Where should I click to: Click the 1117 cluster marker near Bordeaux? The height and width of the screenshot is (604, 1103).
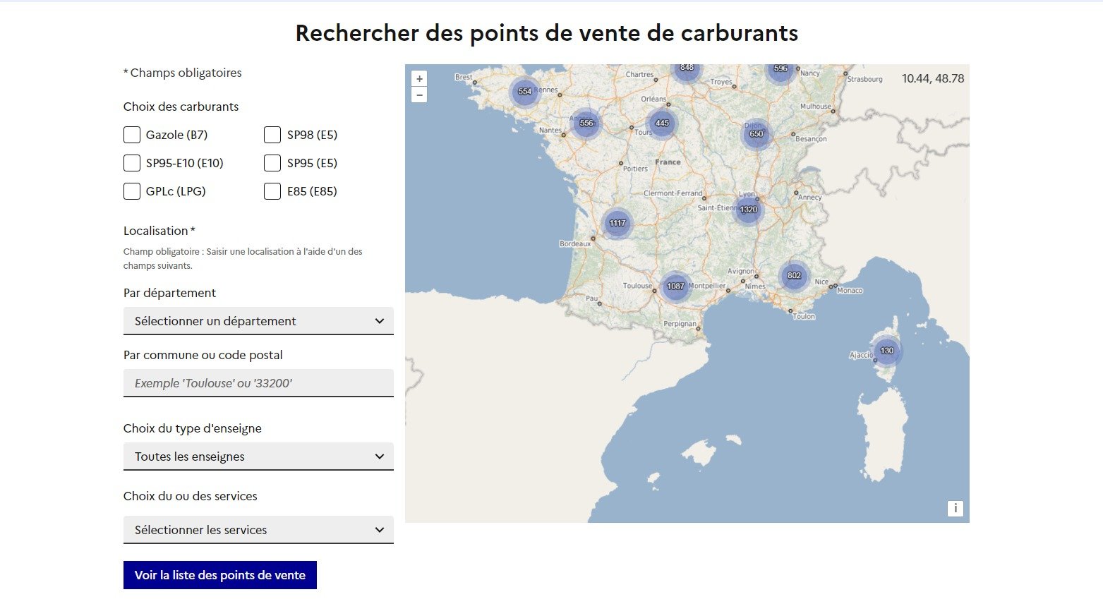pyautogui.click(x=617, y=223)
